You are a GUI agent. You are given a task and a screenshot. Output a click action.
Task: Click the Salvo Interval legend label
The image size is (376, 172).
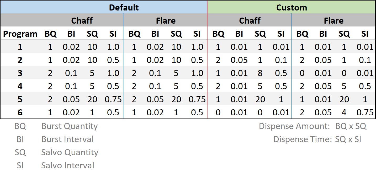68,165
